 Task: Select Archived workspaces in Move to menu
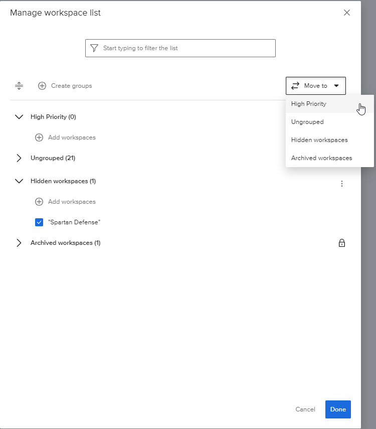click(x=321, y=158)
